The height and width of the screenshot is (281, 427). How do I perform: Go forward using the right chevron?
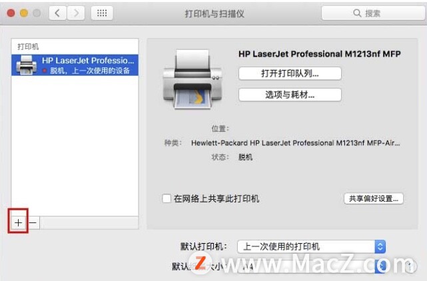76,13
